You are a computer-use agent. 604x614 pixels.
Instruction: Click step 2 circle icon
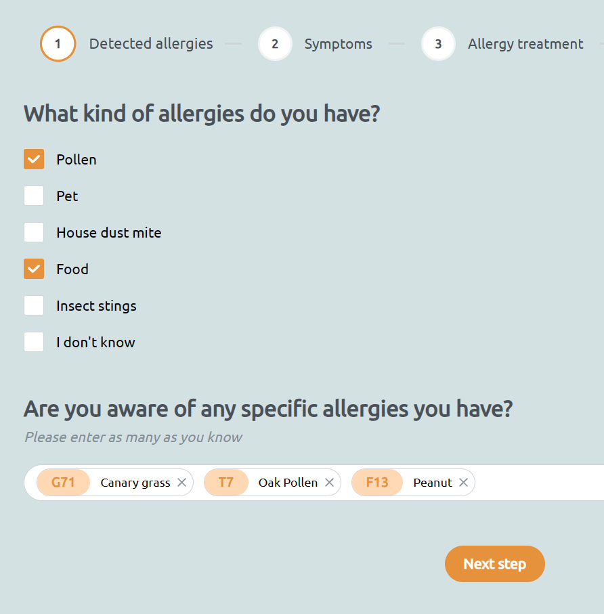(275, 44)
